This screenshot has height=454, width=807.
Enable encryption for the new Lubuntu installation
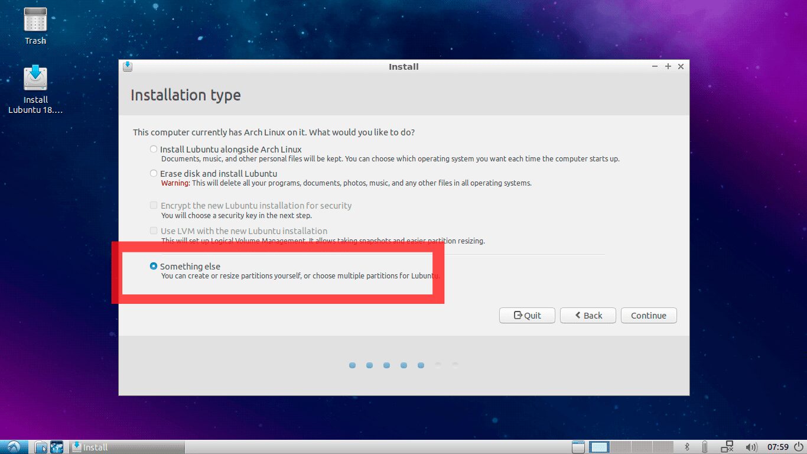[154, 205]
